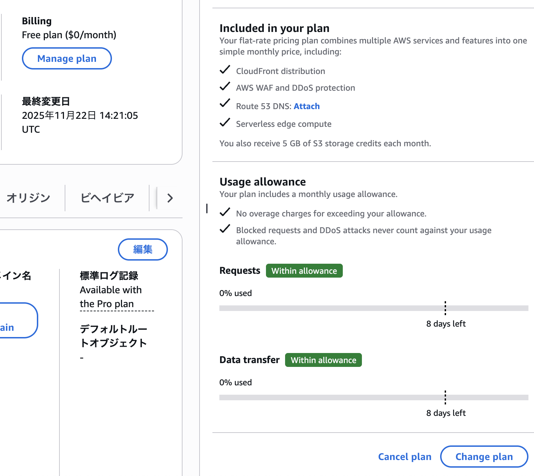Click the Data transfer Within allowance badge
This screenshot has height=476, width=534.
coord(323,360)
